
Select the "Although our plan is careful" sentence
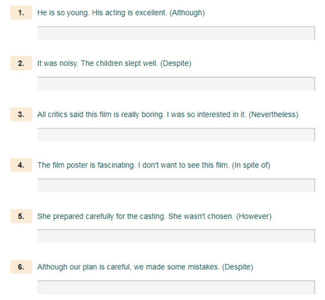click(84, 267)
